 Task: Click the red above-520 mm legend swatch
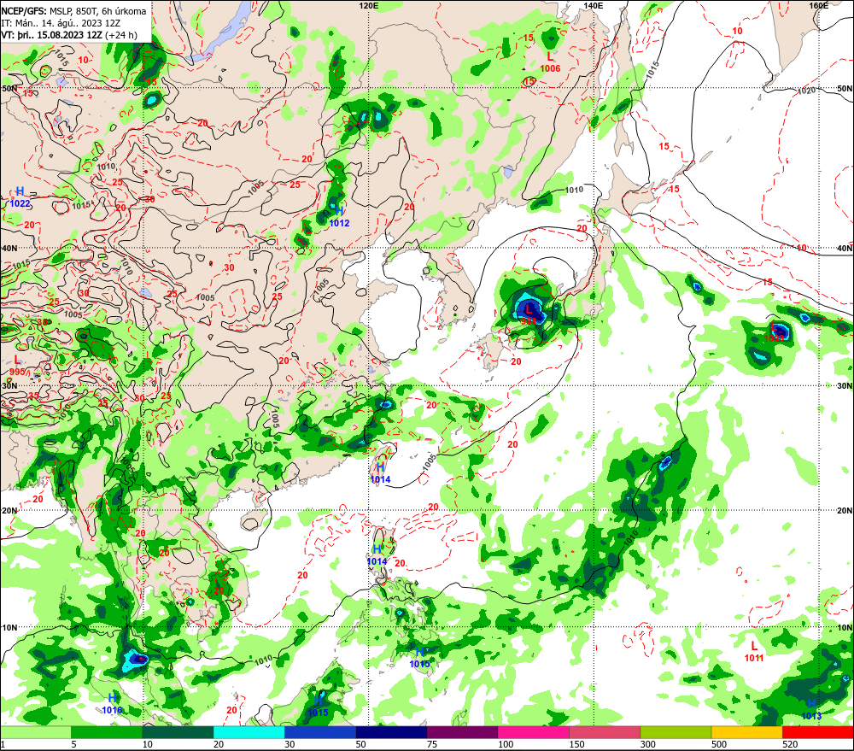coord(817,732)
